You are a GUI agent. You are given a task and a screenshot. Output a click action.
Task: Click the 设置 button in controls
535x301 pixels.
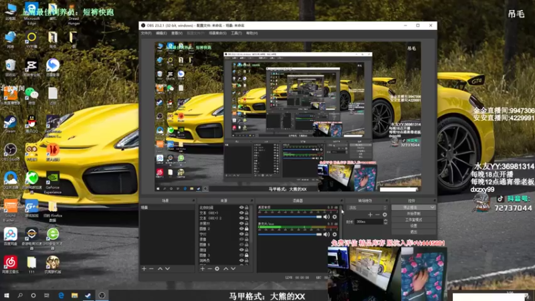tap(413, 225)
